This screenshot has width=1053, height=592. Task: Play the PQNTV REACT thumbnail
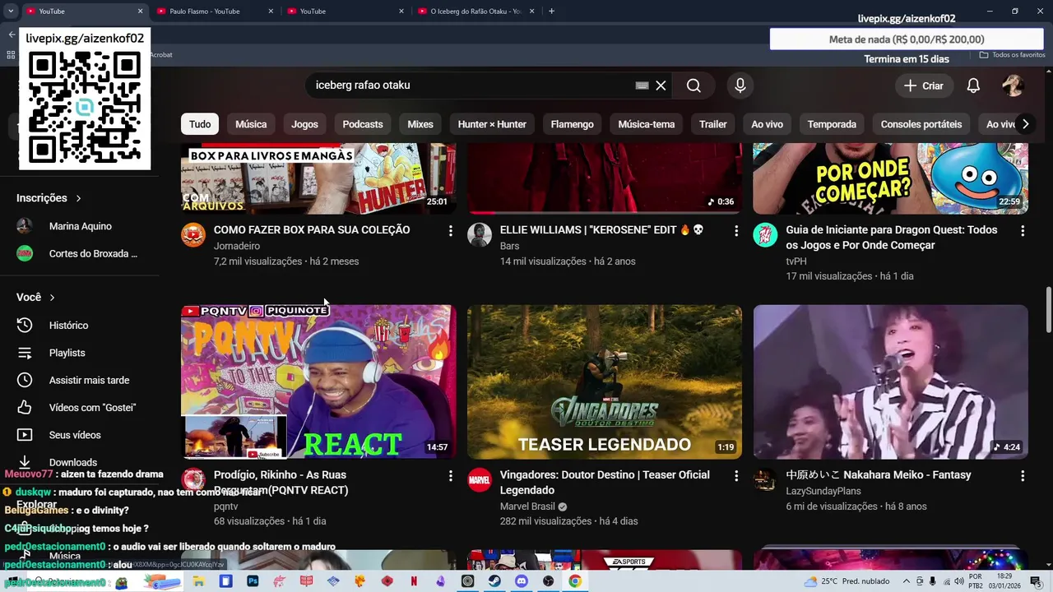[318, 382]
